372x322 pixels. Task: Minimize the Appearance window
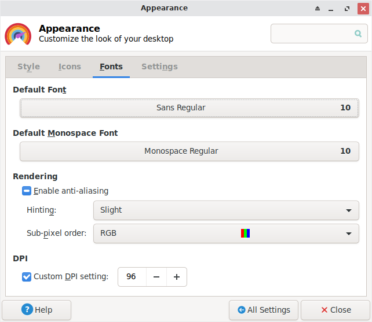tap(331, 9)
